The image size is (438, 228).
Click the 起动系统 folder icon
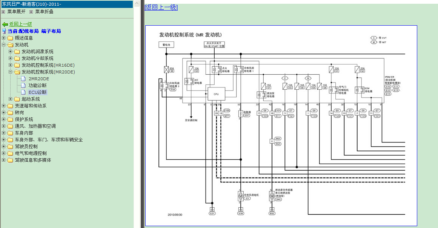(x=17, y=99)
